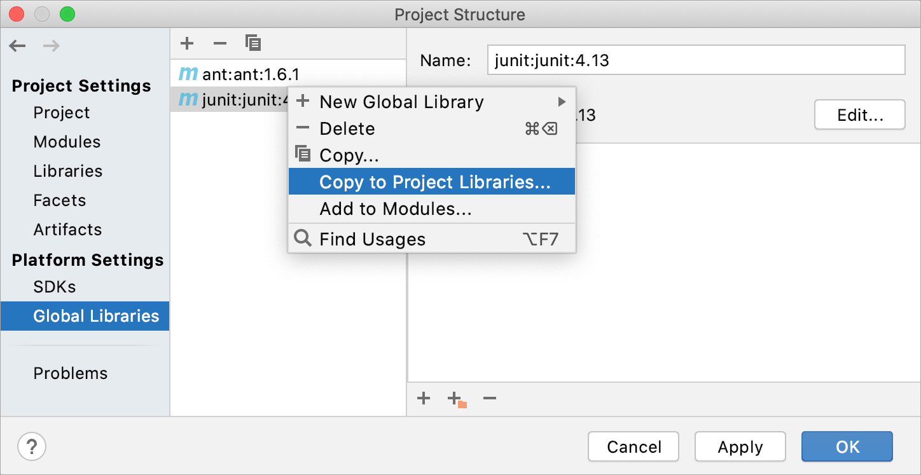
Task: Click the forward navigation arrow
Action: (52, 46)
